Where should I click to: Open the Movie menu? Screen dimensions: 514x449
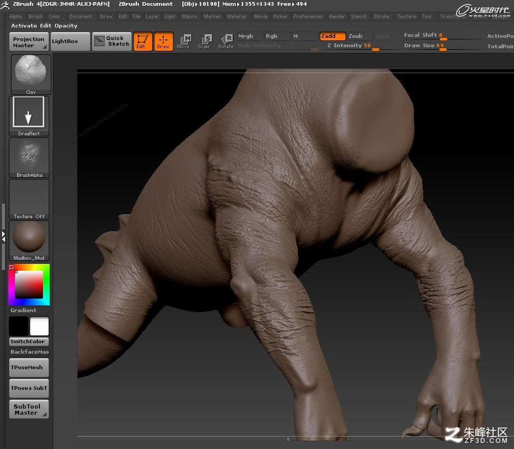tap(261, 17)
